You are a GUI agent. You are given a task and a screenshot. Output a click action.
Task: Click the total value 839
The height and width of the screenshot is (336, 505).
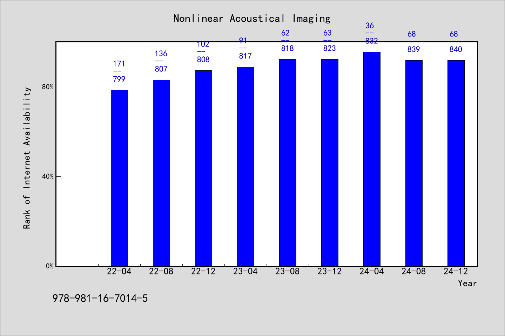pyautogui.click(x=414, y=49)
